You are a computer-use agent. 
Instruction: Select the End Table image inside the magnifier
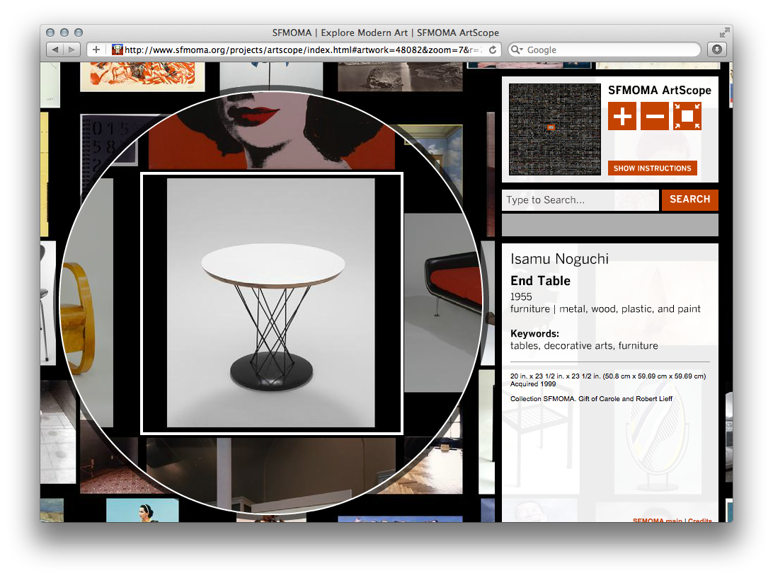[x=271, y=304]
